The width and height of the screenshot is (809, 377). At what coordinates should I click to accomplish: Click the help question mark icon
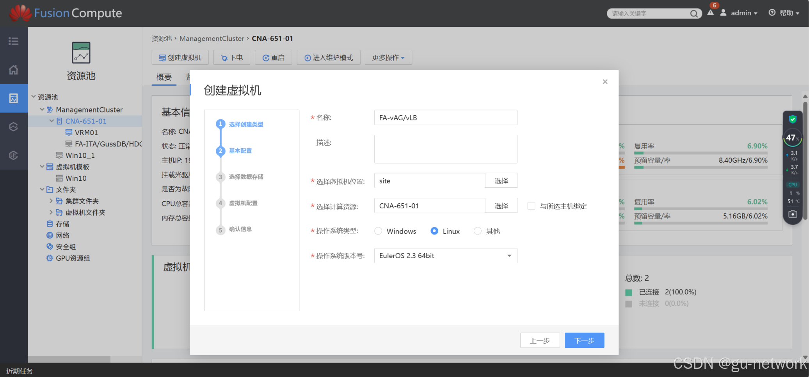click(x=772, y=12)
